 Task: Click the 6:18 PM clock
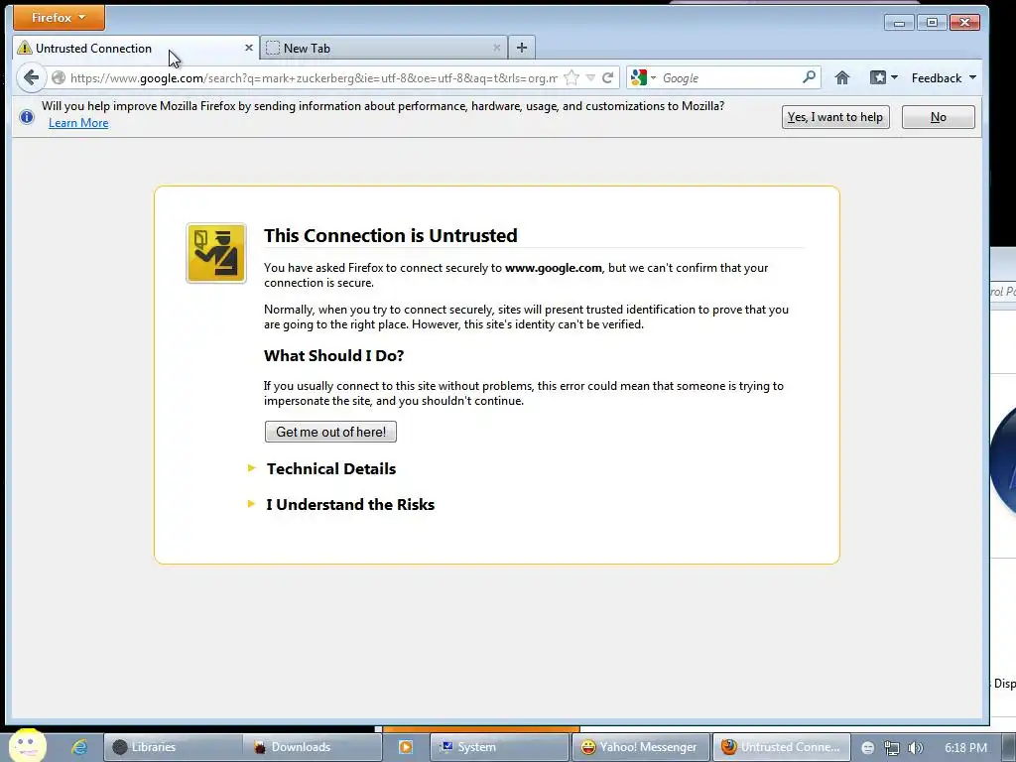pyautogui.click(x=965, y=748)
